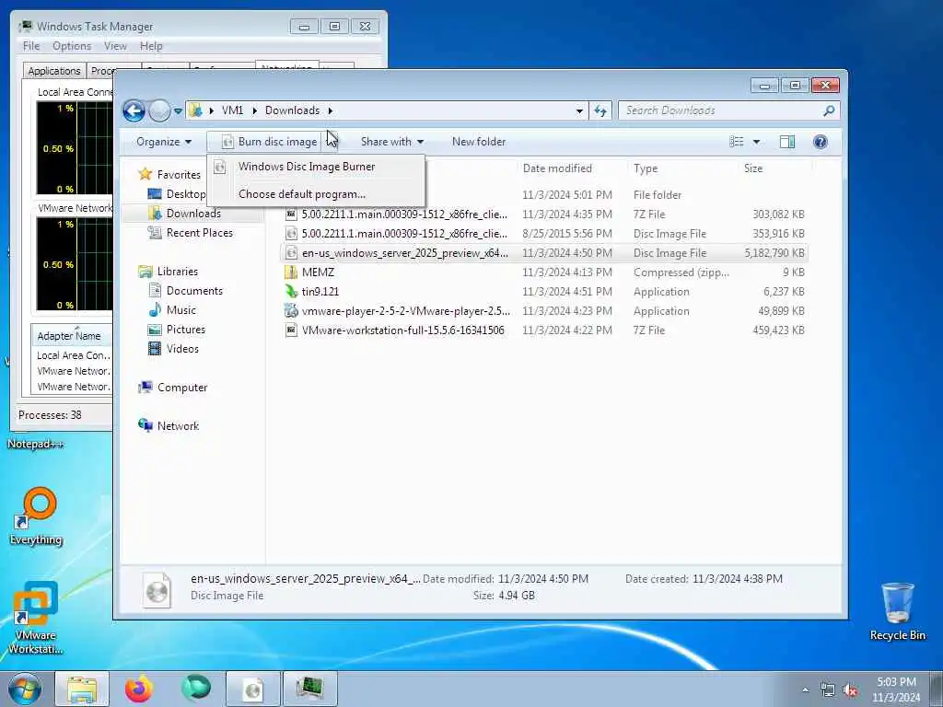Expand the arrow before VM1 breadcrumb
943x707 pixels.
point(212,111)
